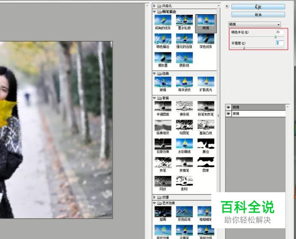The width and height of the screenshot is (296, 239).
Task: Collapse the 扭曲 filter folder
Action: click(154, 73)
